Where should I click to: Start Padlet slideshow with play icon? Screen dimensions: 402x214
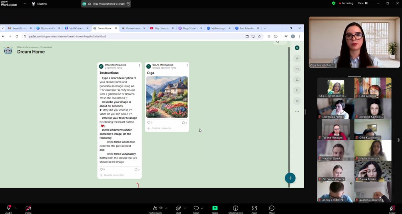pyautogui.click(x=297, y=90)
